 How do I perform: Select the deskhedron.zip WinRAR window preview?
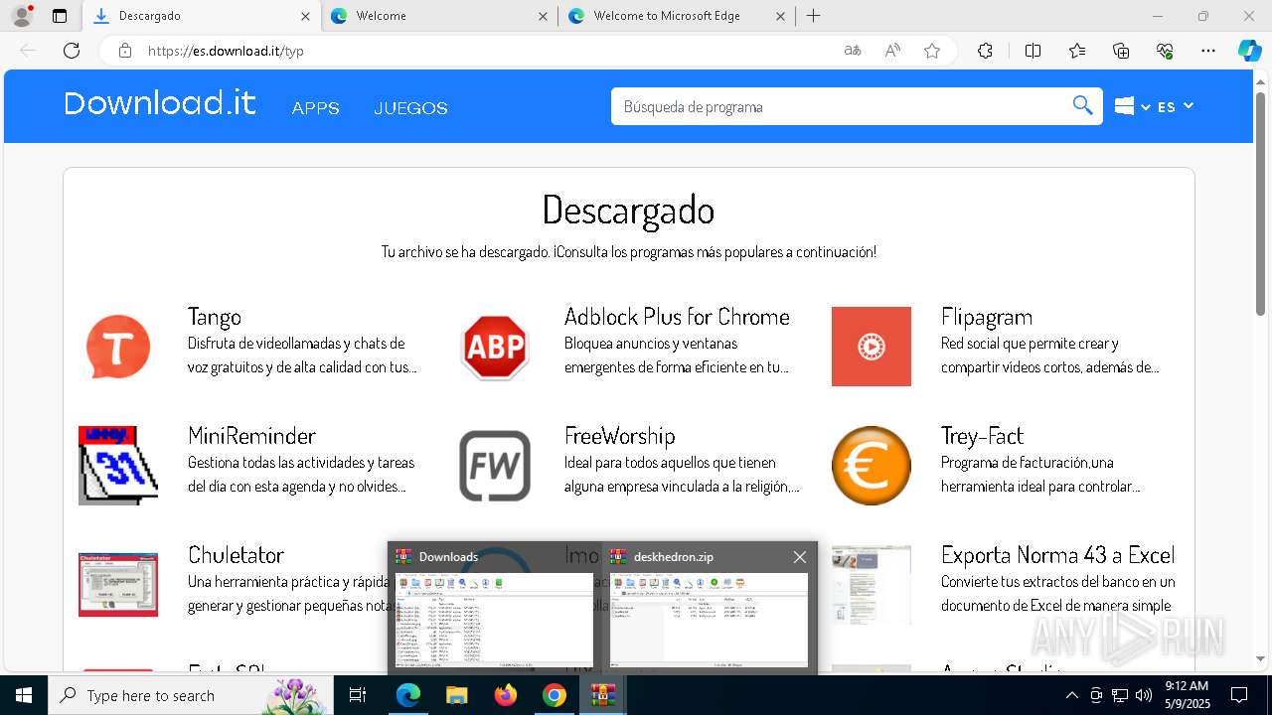click(708, 608)
